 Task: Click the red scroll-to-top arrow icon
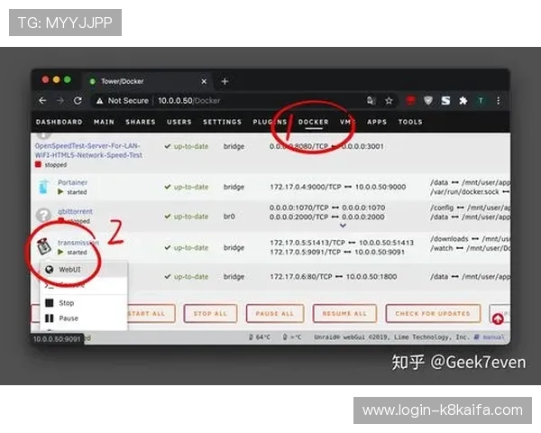coord(497,318)
